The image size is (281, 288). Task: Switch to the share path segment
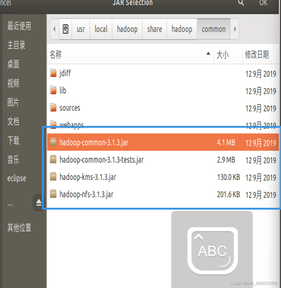click(x=154, y=29)
